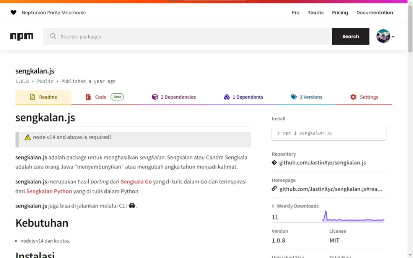Click the heart icon next to Neptunian Parity Mnemonic
The image size is (413, 258).
click(x=13, y=12)
